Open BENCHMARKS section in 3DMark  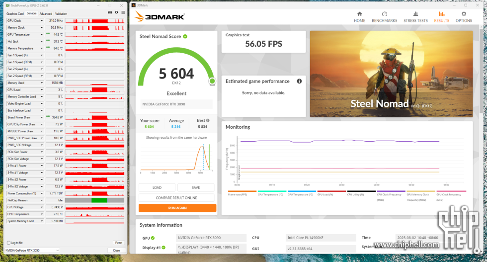[x=384, y=17]
